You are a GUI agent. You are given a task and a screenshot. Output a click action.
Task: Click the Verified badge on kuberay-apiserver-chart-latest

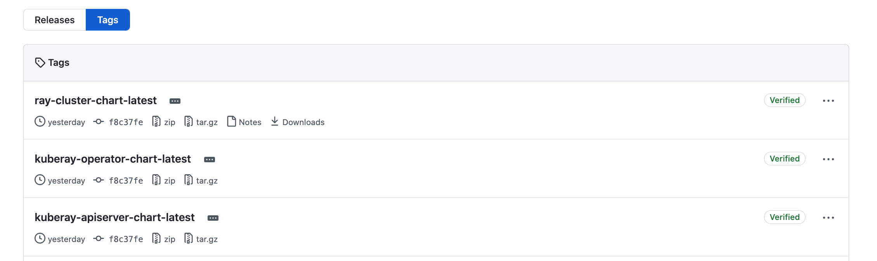pos(784,217)
